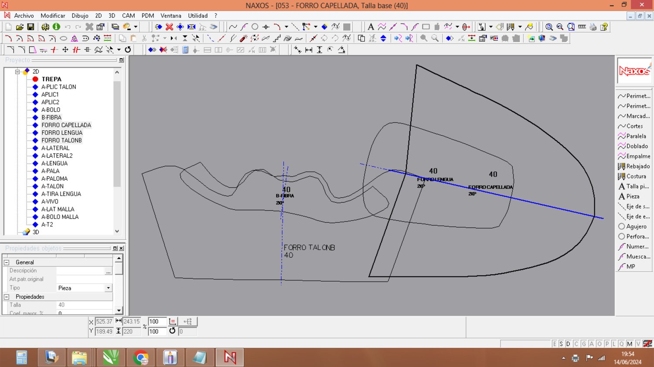
Task: Select the text tool letter A icon
Action: (x=371, y=27)
